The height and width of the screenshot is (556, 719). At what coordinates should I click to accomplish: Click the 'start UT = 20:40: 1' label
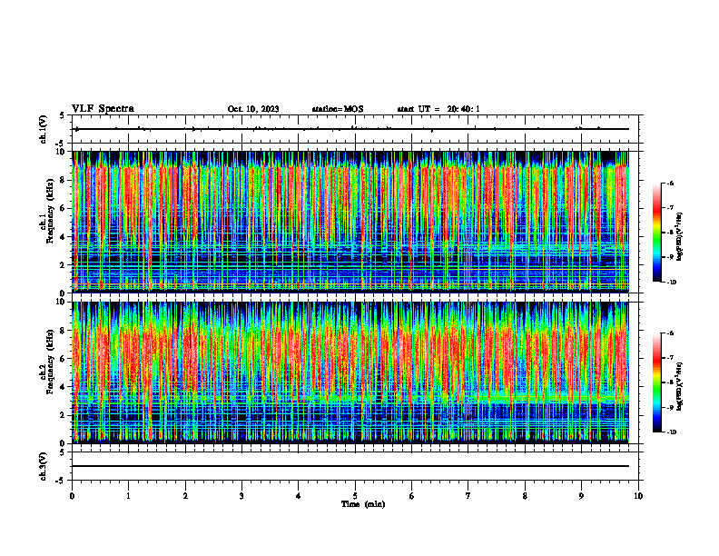point(438,109)
